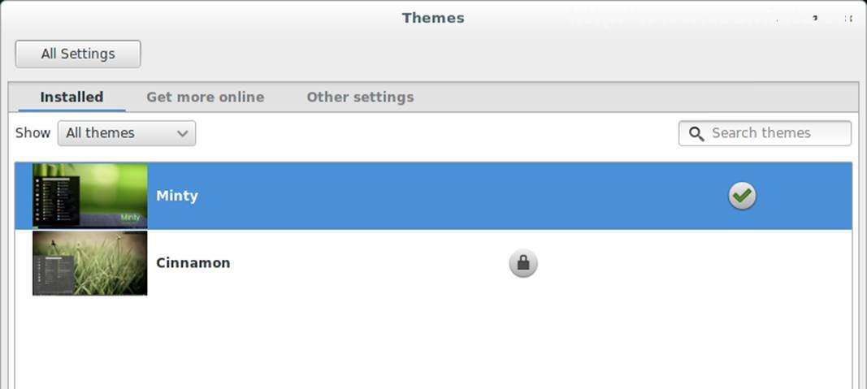867x389 pixels.
Task: Return to All Settings
Action: pos(78,54)
